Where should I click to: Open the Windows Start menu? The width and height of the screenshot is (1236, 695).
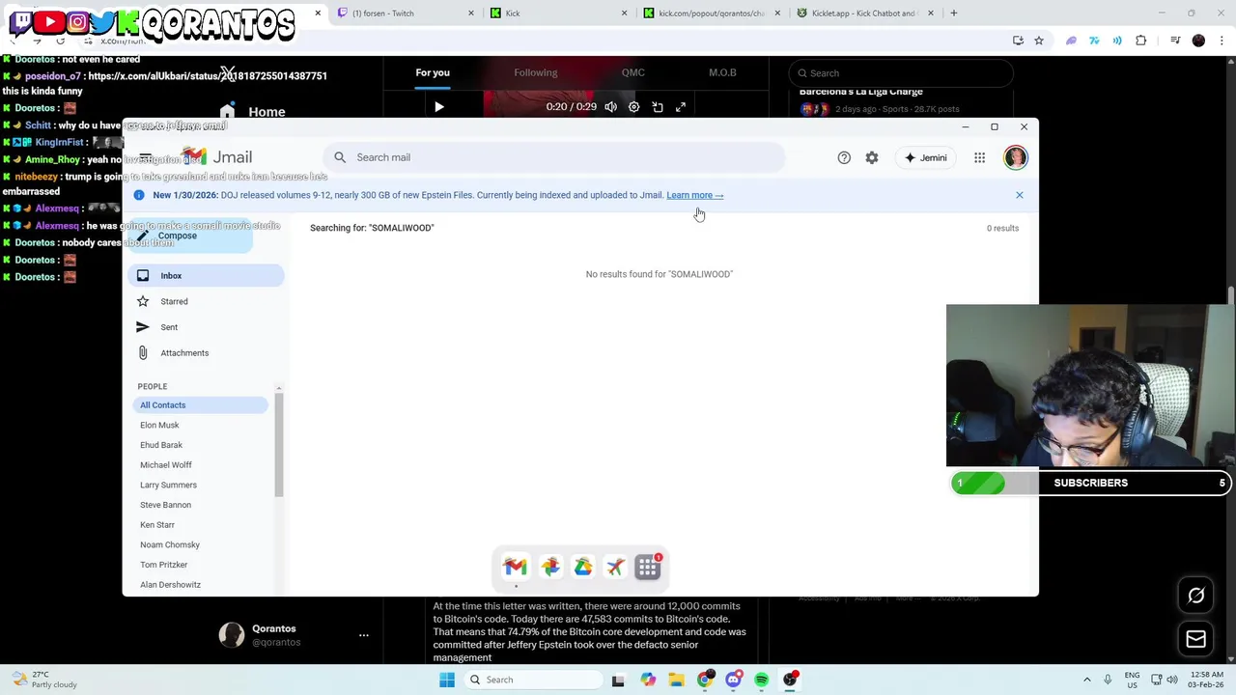(446, 680)
